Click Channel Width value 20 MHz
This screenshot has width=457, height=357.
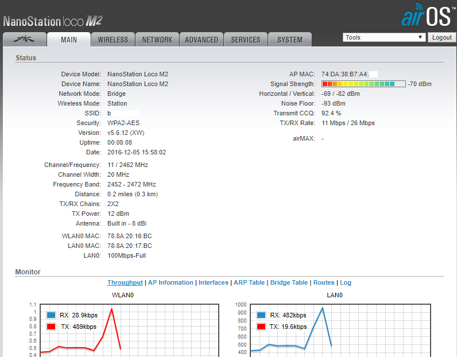tap(118, 174)
